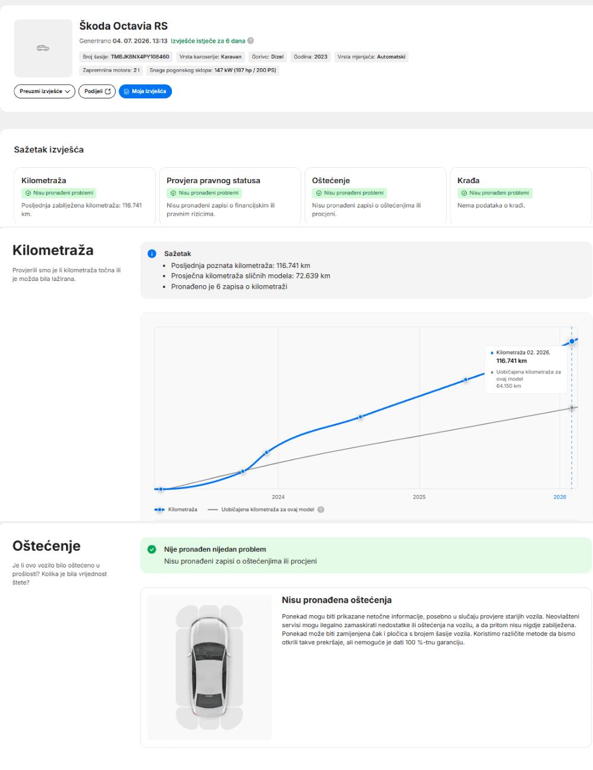
Task: Click the 64.150 km typical mileage value
Action: [509, 386]
